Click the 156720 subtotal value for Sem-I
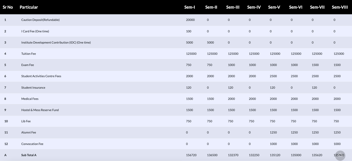The width and height of the screenshot is (352, 161). coord(191,155)
